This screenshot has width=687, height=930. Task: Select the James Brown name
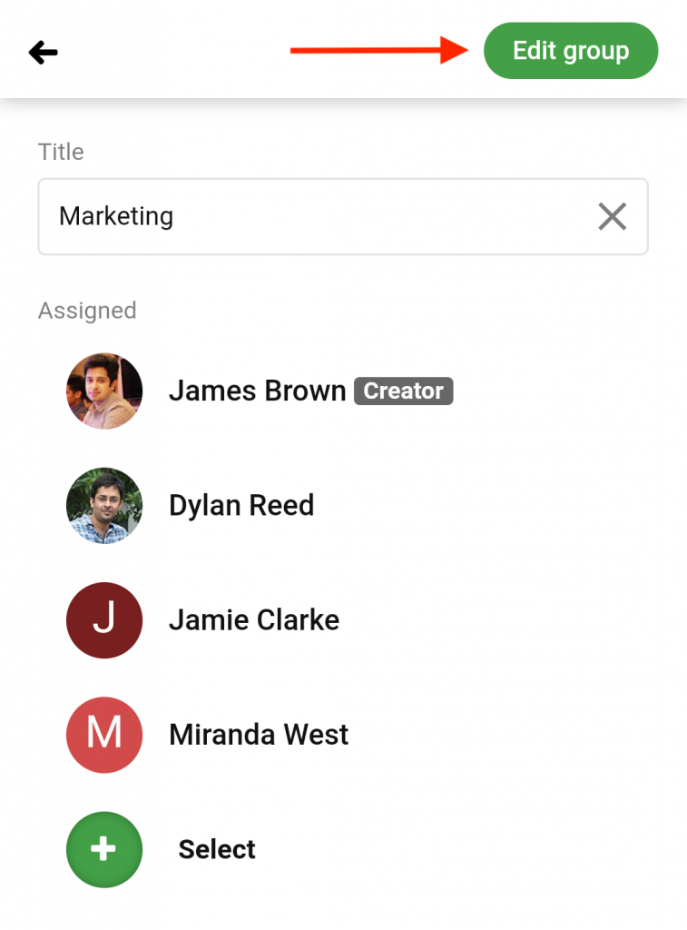tap(257, 391)
